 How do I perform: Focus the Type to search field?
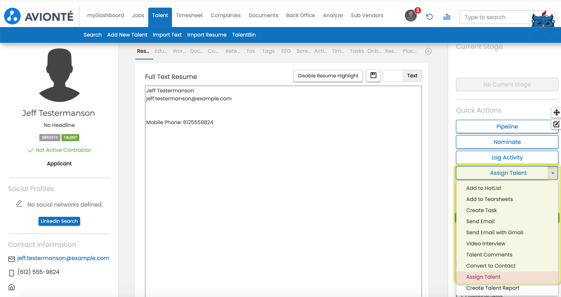(495, 17)
